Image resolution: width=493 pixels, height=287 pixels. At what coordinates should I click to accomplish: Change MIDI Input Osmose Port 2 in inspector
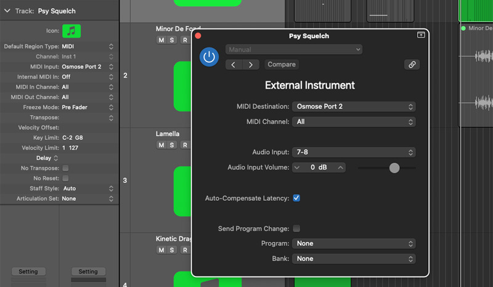tap(88, 67)
